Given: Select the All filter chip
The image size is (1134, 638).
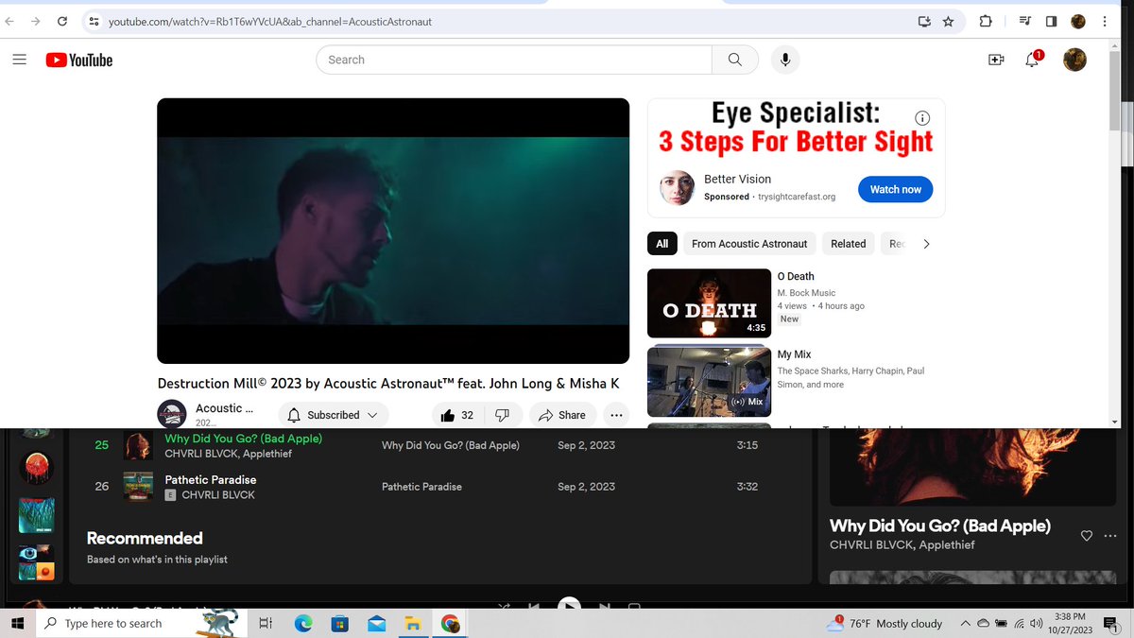Looking at the screenshot, I should pyautogui.click(x=662, y=244).
